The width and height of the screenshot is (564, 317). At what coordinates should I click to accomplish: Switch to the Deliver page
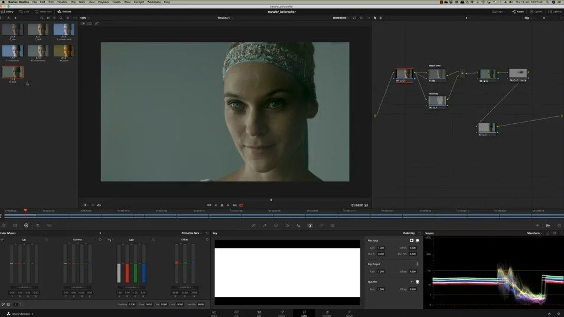click(x=349, y=313)
